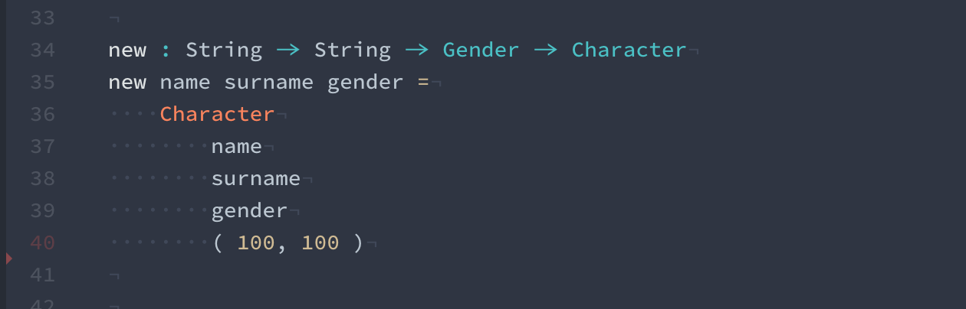
Task: Click line number 37 in the gutter
Action: pyautogui.click(x=42, y=147)
